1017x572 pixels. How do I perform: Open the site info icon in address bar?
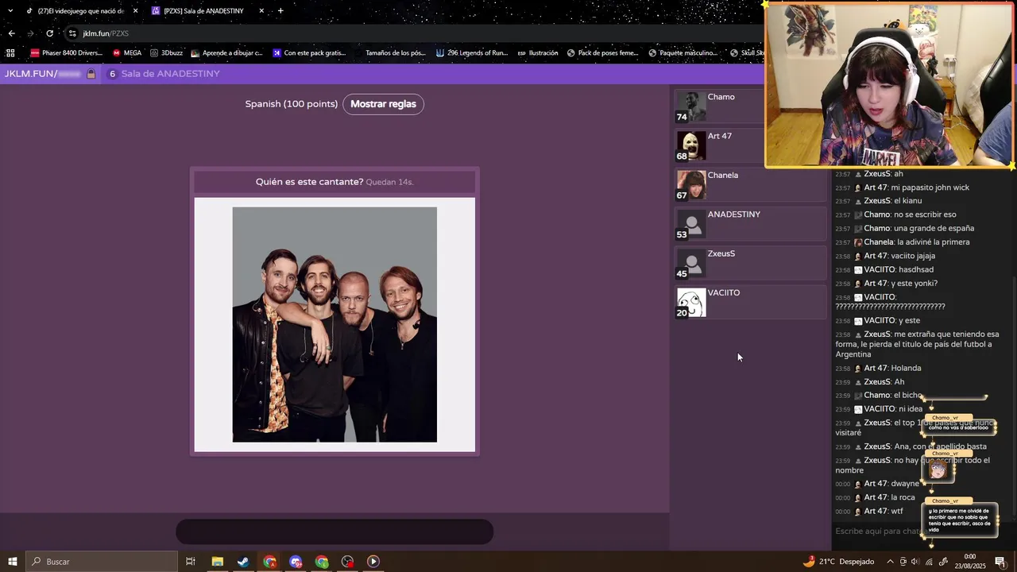(x=72, y=33)
